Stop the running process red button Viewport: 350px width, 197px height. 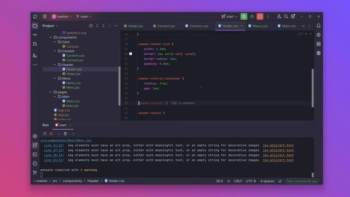(260, 16)
